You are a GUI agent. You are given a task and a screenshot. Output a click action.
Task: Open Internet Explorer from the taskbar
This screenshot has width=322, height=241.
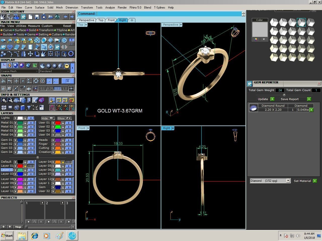[x=34, y=236]
